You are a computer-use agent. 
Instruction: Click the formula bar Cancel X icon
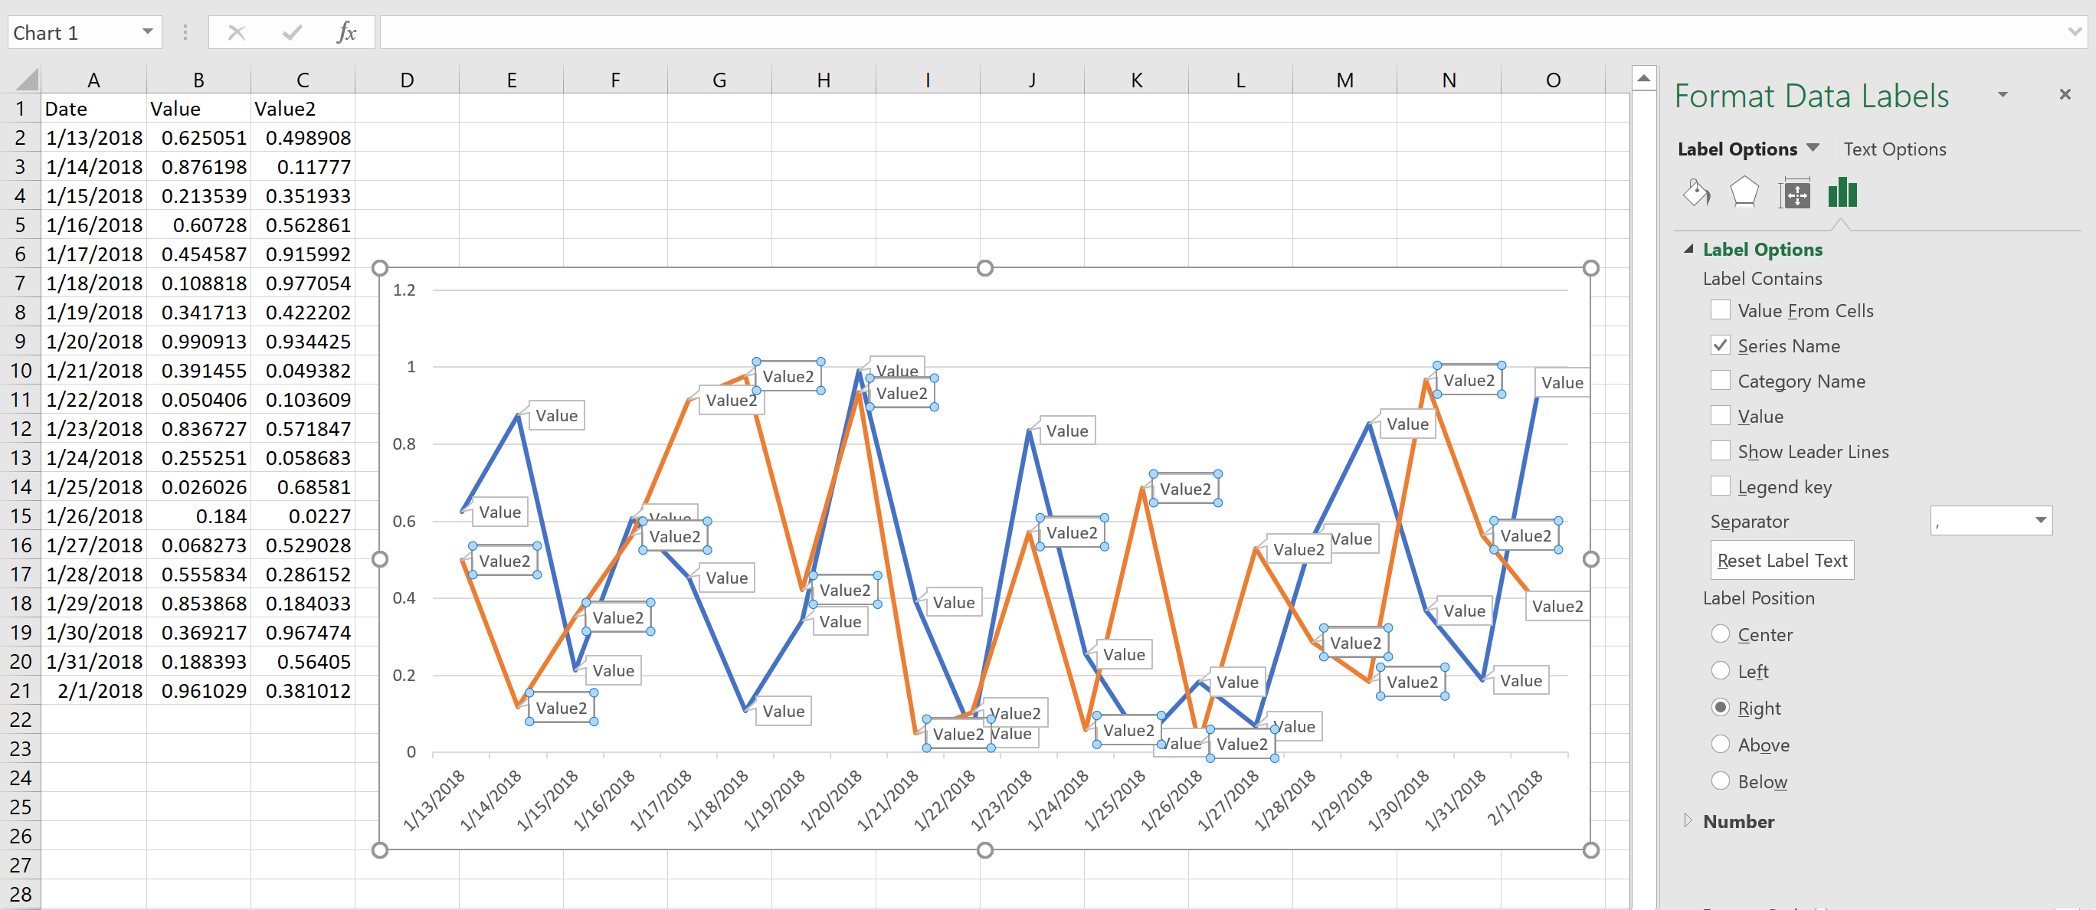tap(237, 32)
